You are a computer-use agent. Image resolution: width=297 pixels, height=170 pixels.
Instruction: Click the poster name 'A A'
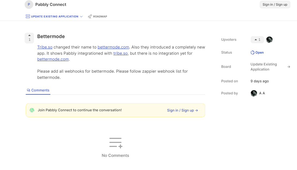coord(262,93)
